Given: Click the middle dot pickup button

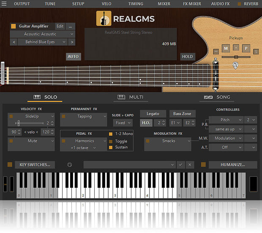Looking at the screenshot, I should (x=236, y=48).
